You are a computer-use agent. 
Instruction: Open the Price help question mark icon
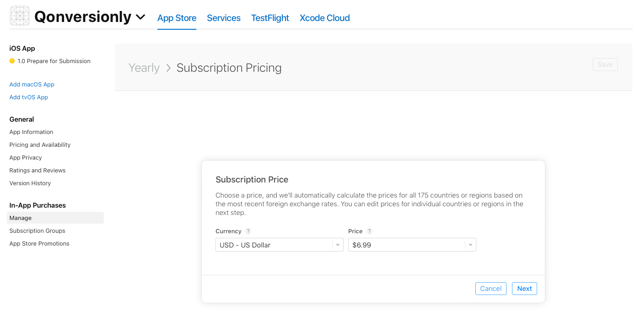coord(370,231)
